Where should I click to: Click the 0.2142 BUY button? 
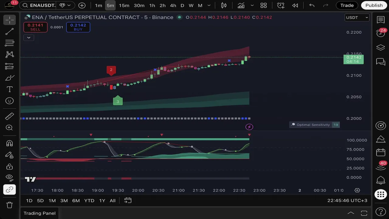[x=78, y=27]
